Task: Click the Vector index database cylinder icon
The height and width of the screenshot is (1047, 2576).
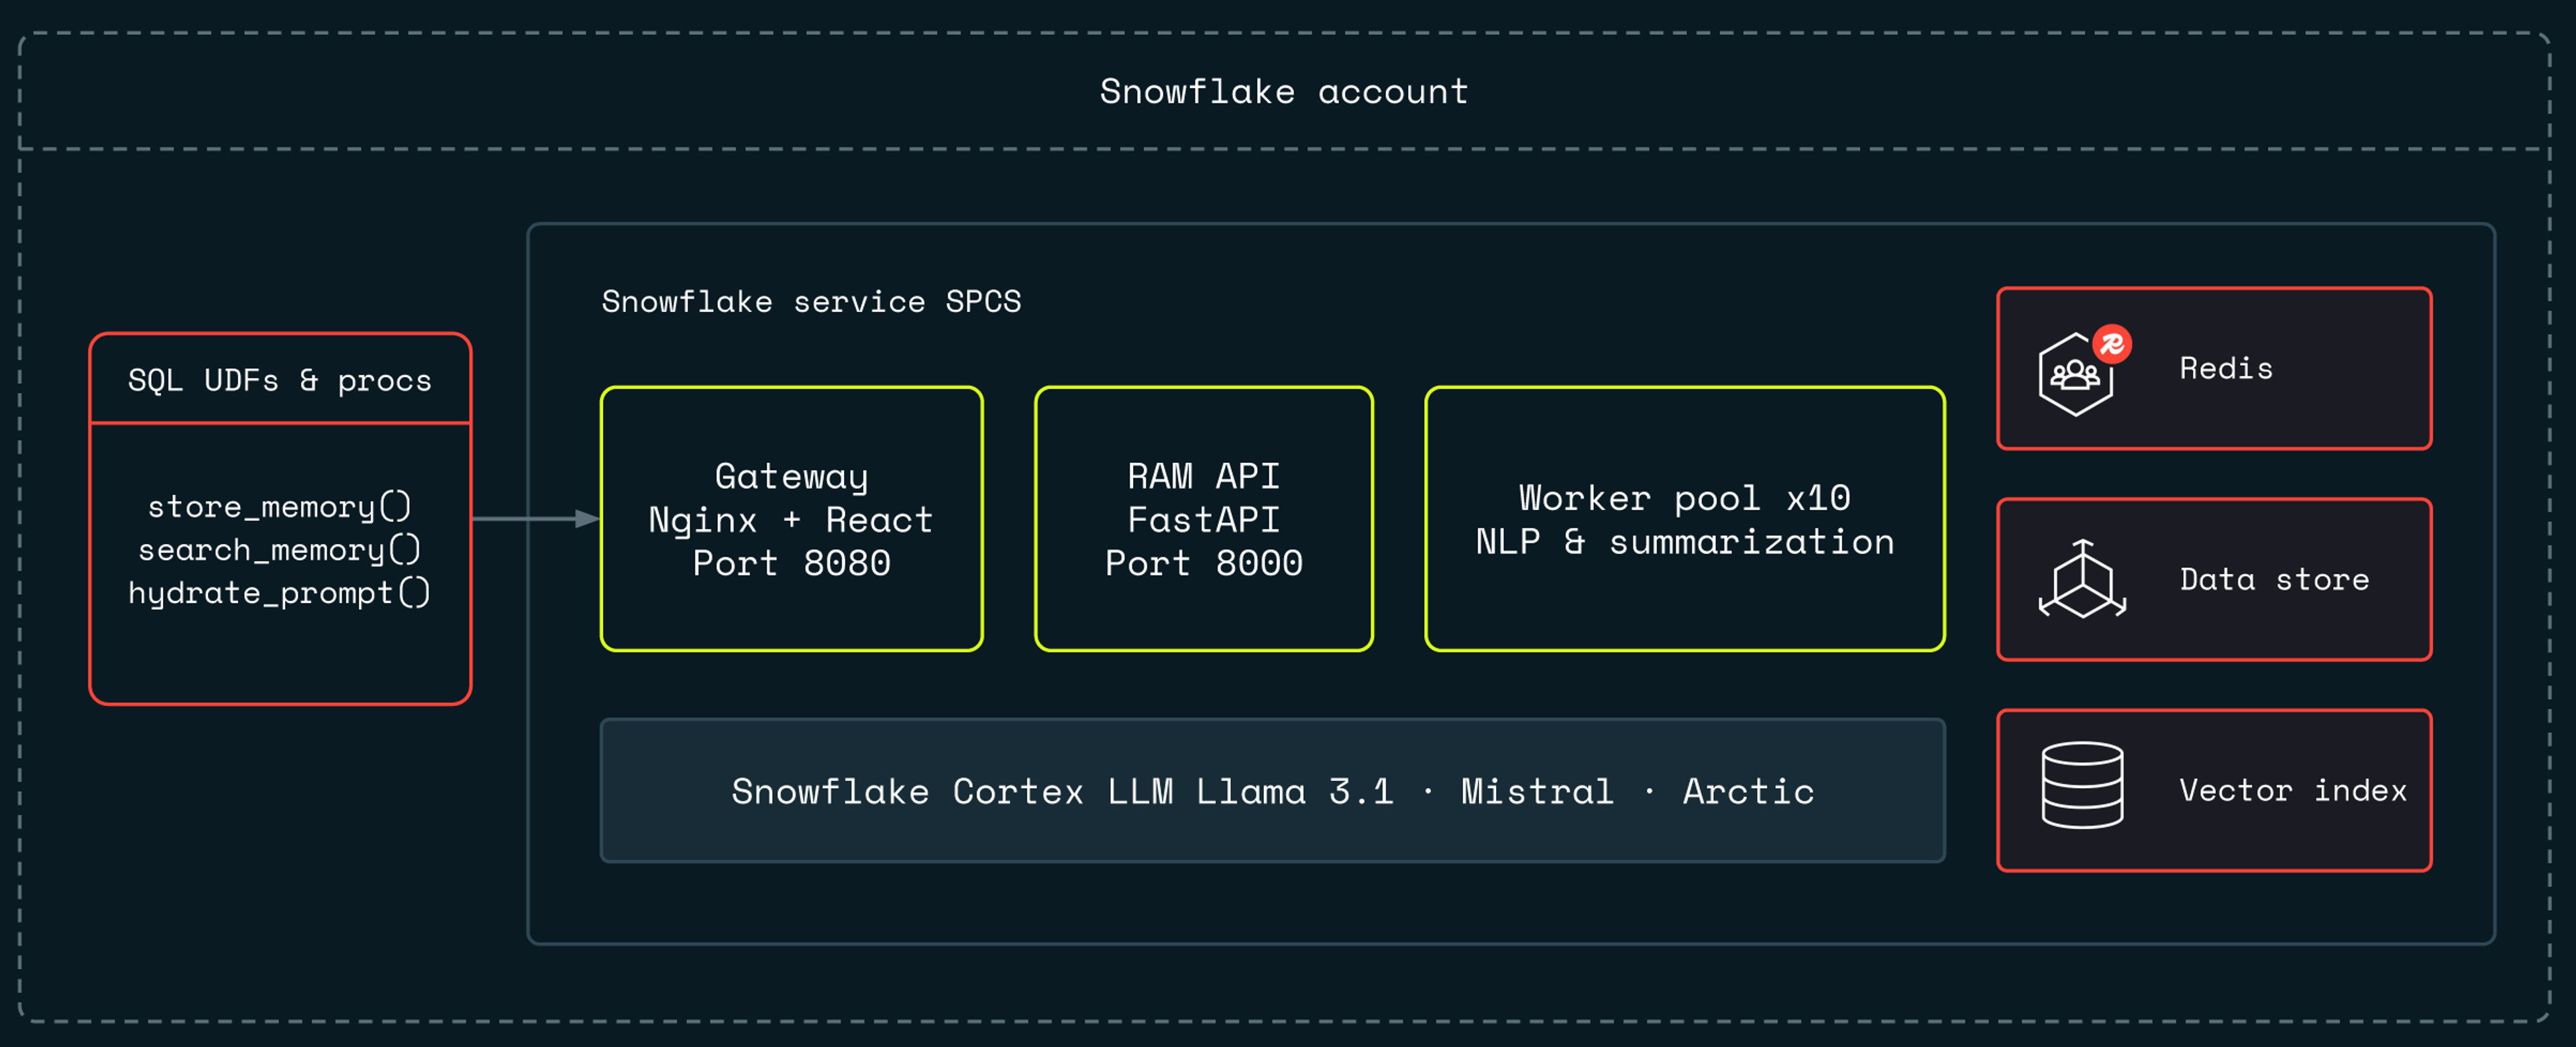Action: tap(2082, 785)
